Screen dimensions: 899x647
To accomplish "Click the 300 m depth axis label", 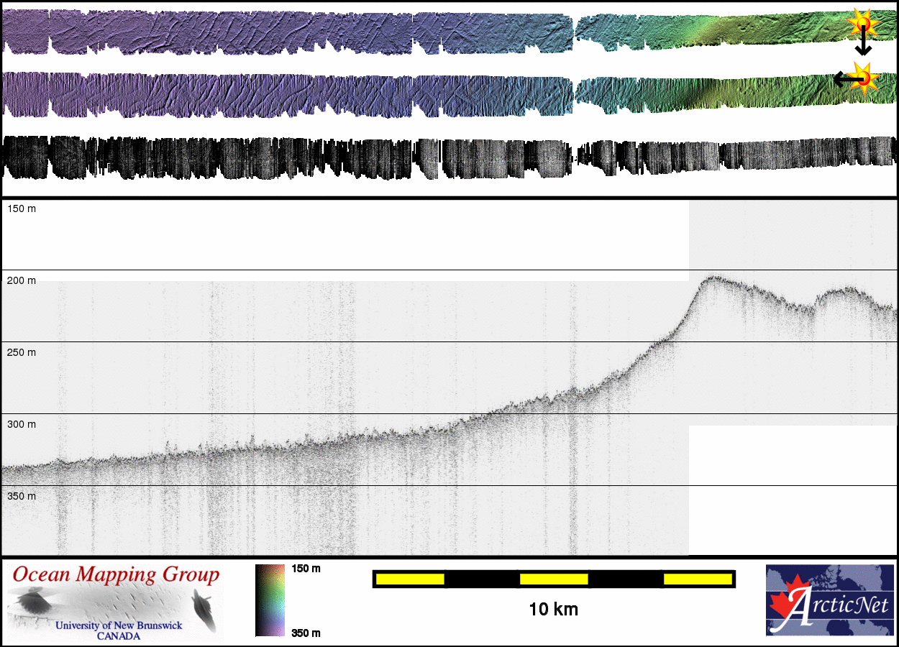I will coord(22,424).
